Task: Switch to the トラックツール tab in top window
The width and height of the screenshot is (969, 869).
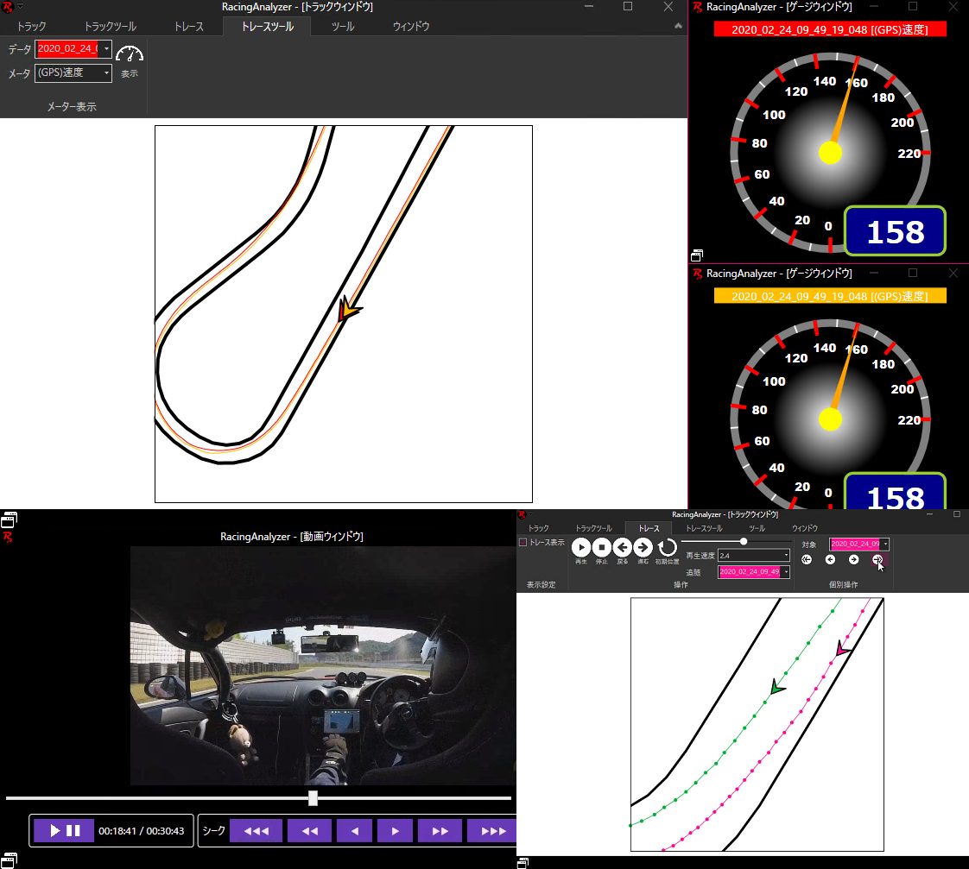Action: click(x=110, y=27)
